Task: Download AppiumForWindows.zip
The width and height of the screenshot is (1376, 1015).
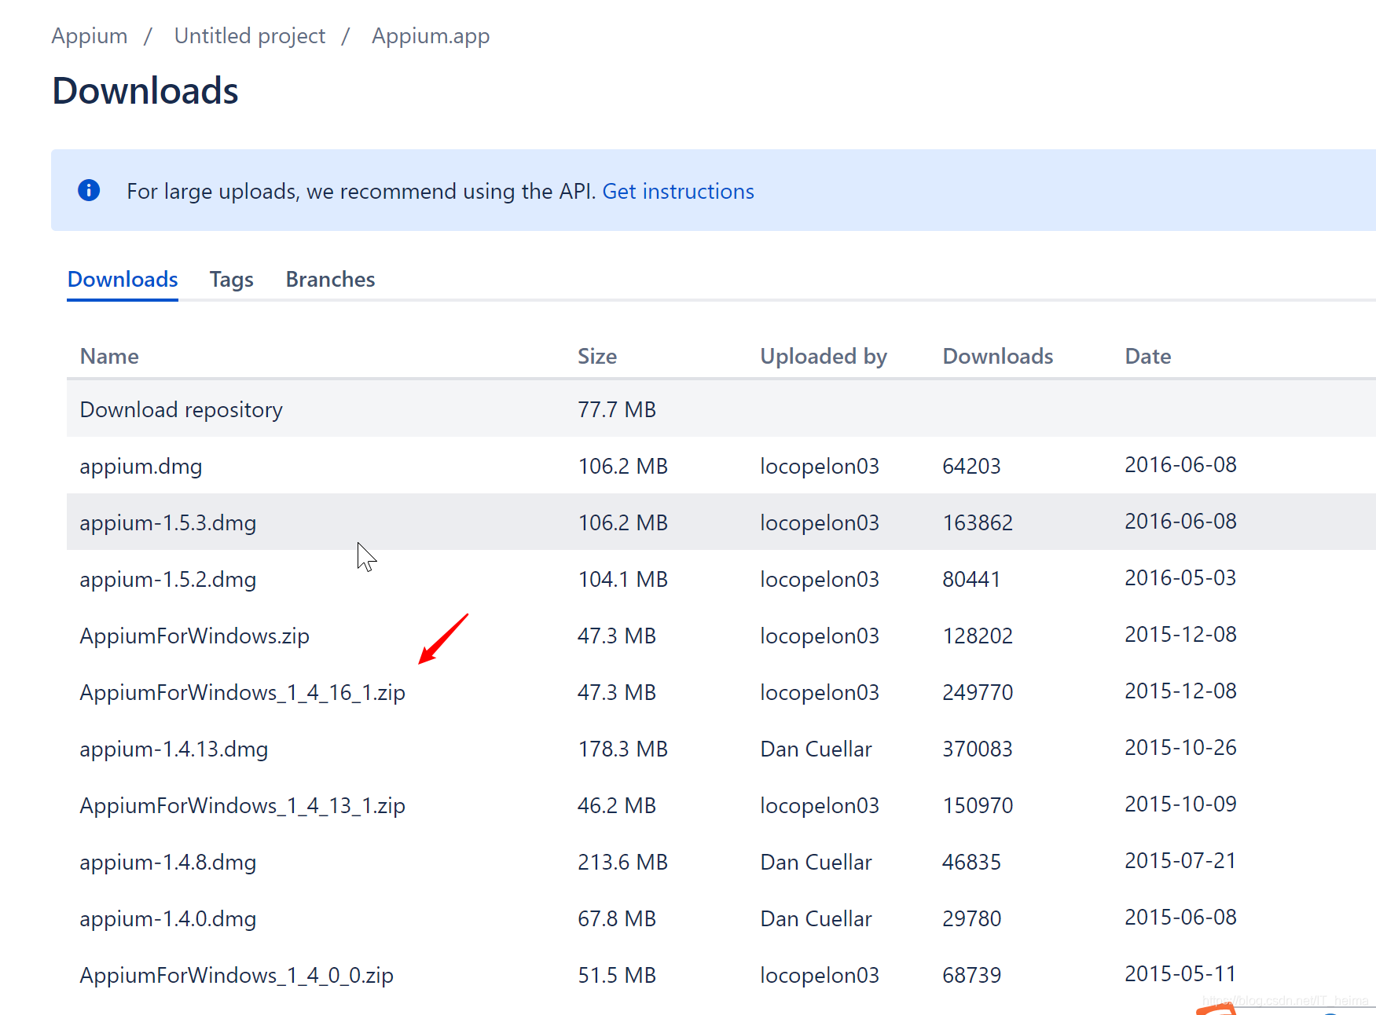Action: 195,636
